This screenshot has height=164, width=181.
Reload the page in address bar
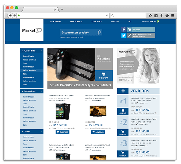tap(107, 15)
